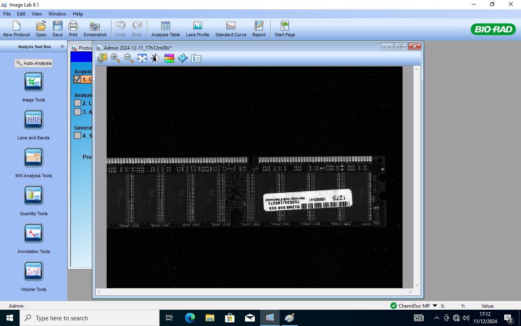
Task: Click the Admin user status label
Action: [16, 306]
